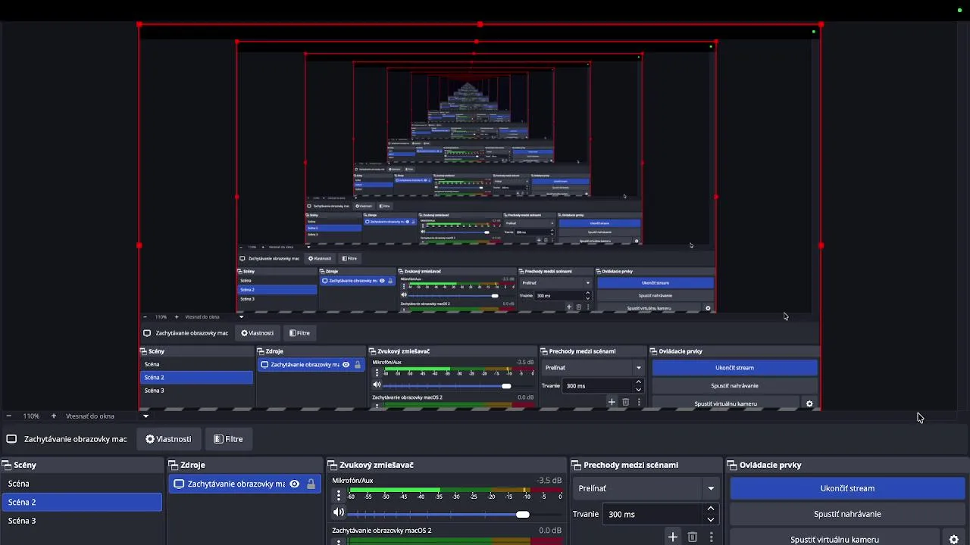This screenshot has width=970, height=545.
Task: Click the Zachytávanie obrazovky macOS 2 mixer label
Action: (x=381, y=531)
